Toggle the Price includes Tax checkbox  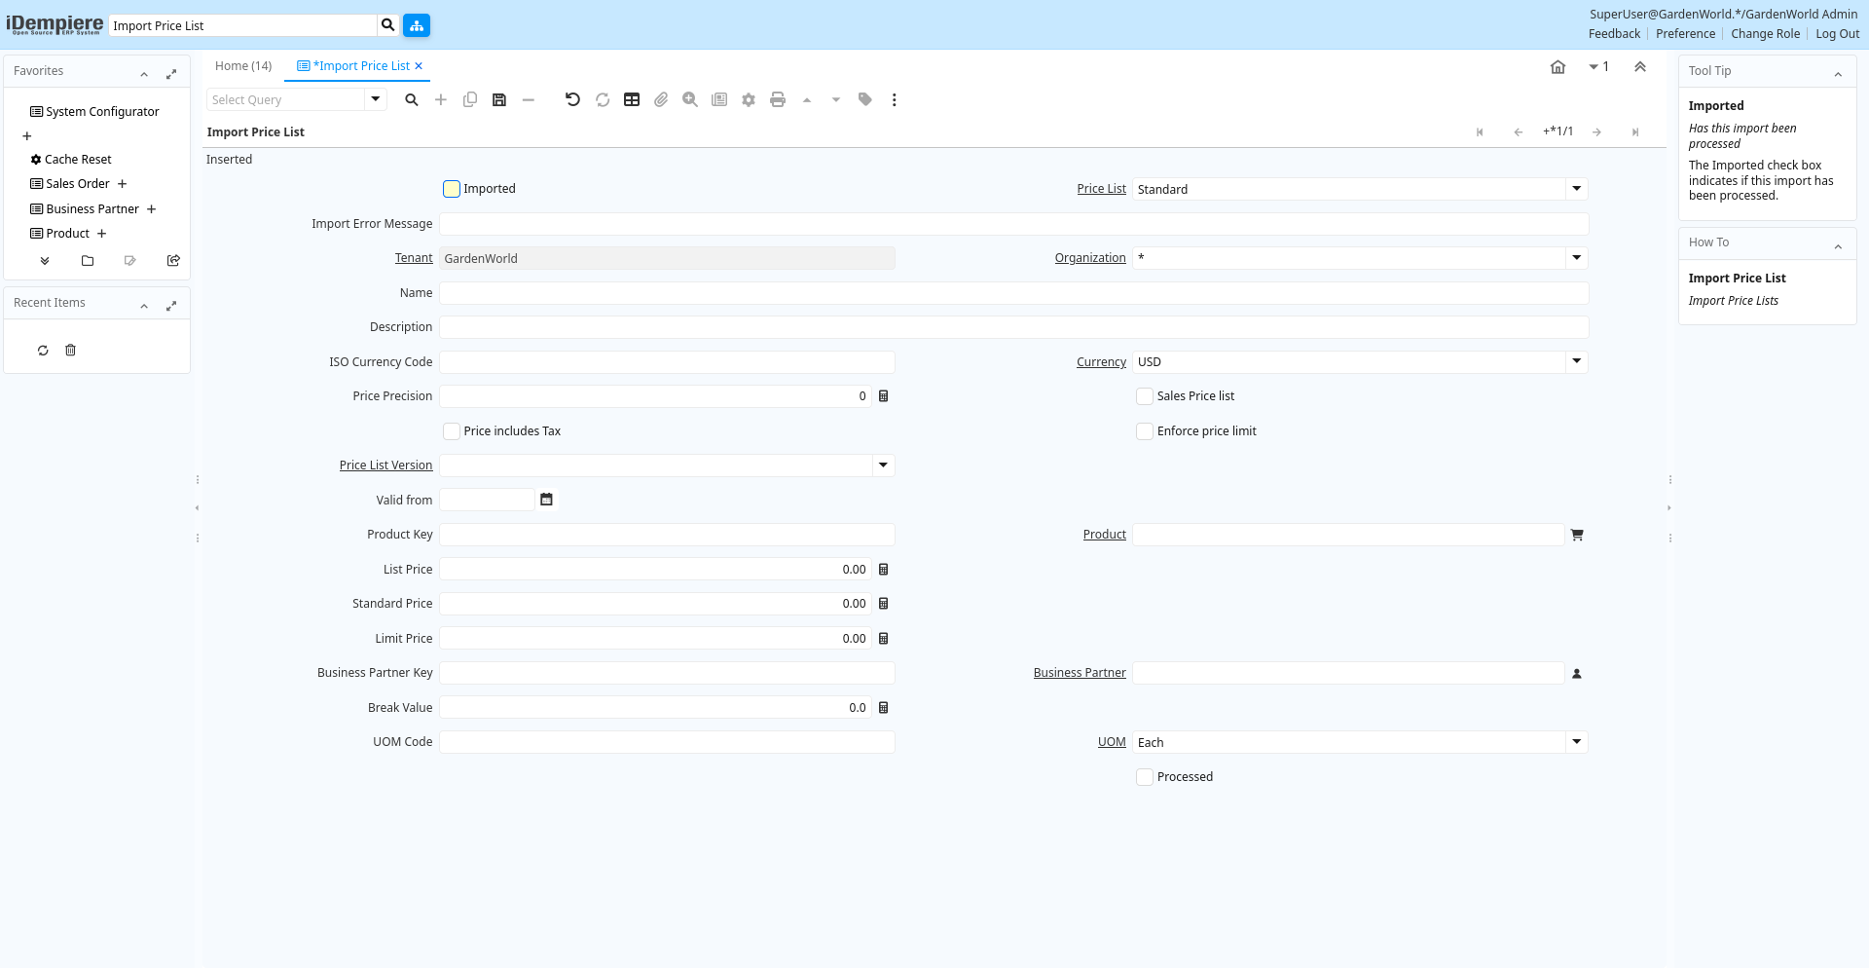452,431
